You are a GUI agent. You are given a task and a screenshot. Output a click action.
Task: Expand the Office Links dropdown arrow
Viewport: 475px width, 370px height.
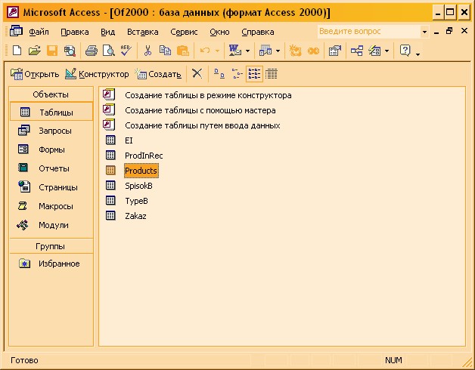click(x=247, y=51)
